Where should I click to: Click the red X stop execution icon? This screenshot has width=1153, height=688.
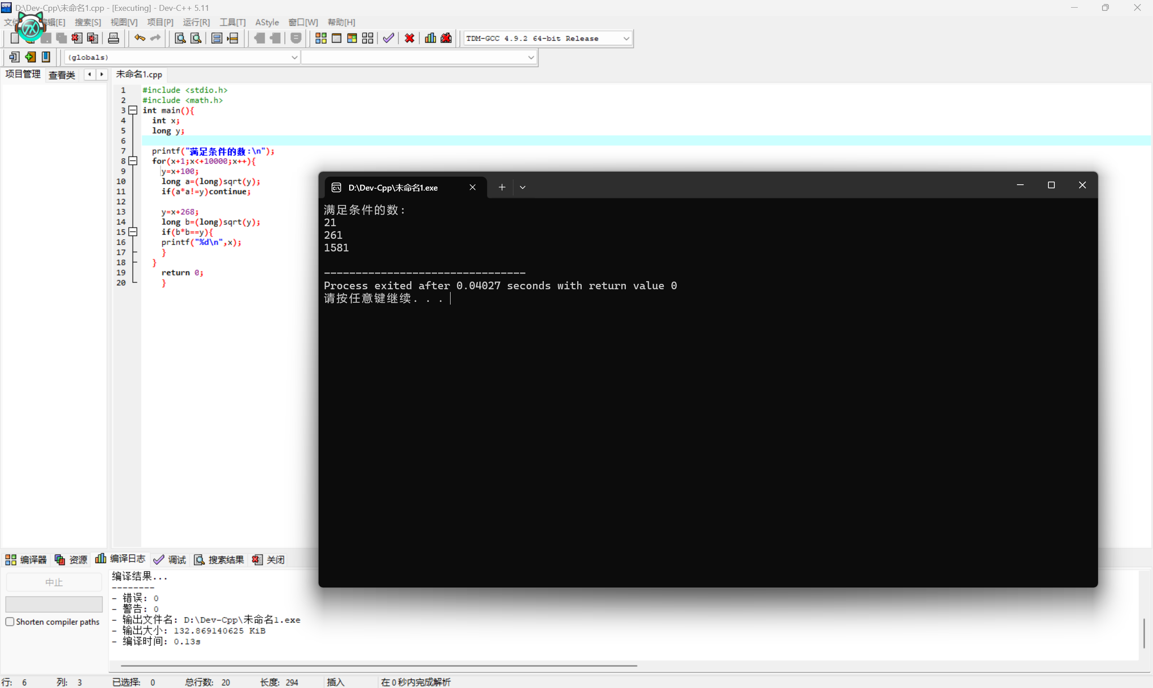point(410,38)
